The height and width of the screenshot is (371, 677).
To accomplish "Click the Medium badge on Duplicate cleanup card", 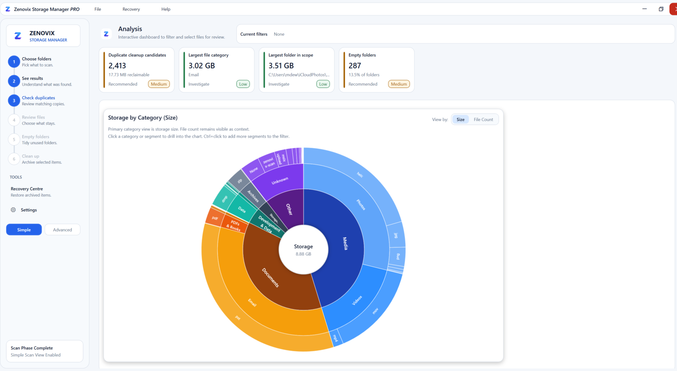I will click(159, 84).
